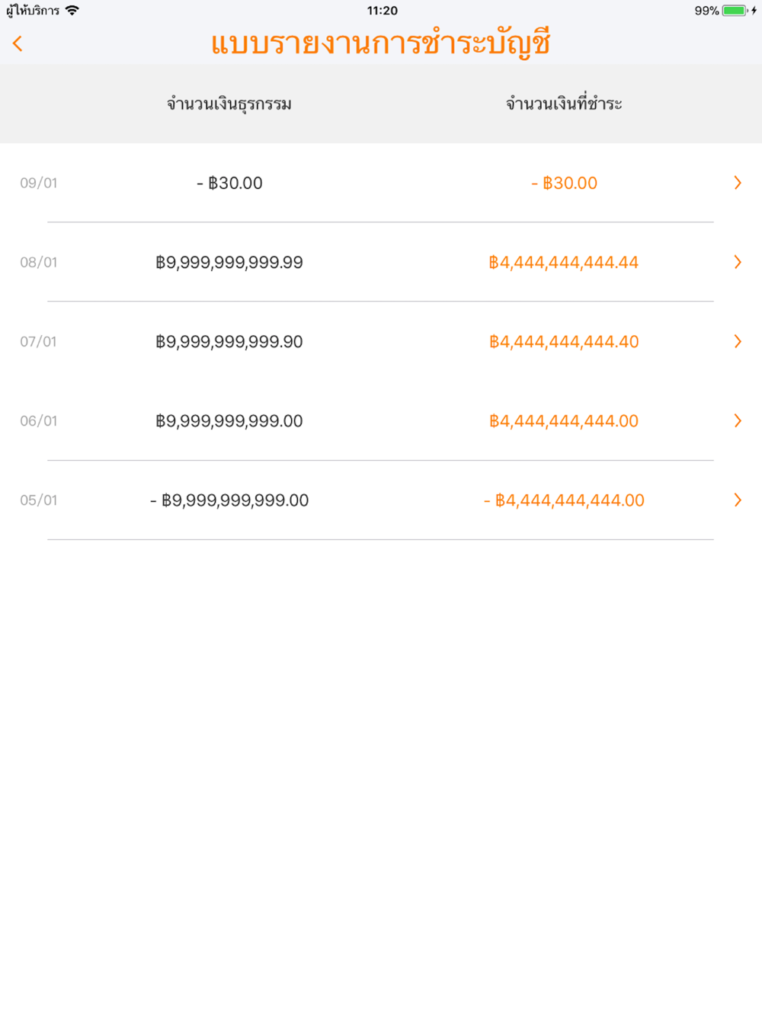
Task: Open details chevron for 06/01 row
Action: (x=738, y=420)
